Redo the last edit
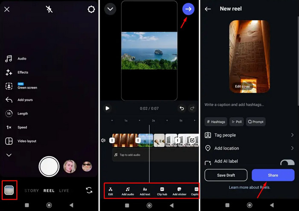This screenshot has width=299, height=211. 192,108
